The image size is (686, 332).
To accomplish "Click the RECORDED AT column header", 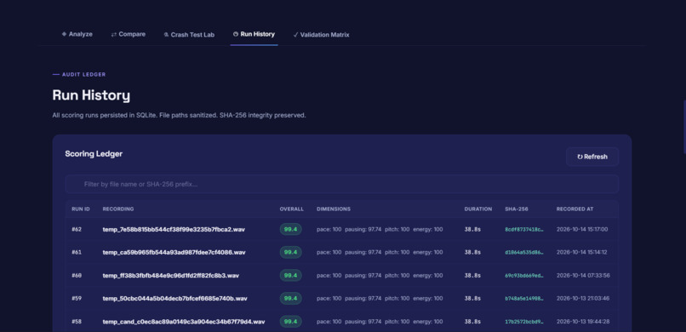I will pos(575,209).
